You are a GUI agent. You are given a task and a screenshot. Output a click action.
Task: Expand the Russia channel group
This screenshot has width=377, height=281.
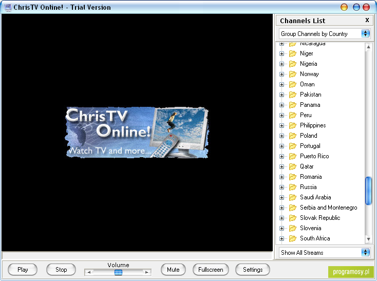(282, 188)
